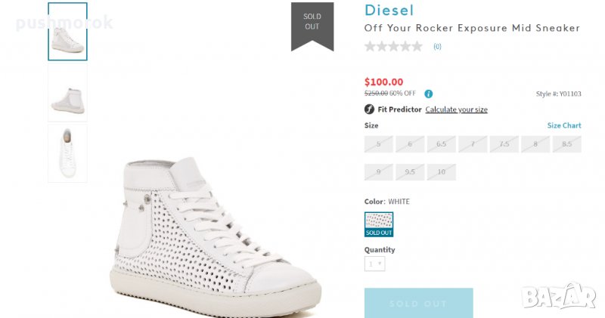Image resolution: width=605 pixels, height=318 pixels.
Task: Click the Fit Predictor logo icon
Action: click(x=370, y=110)
